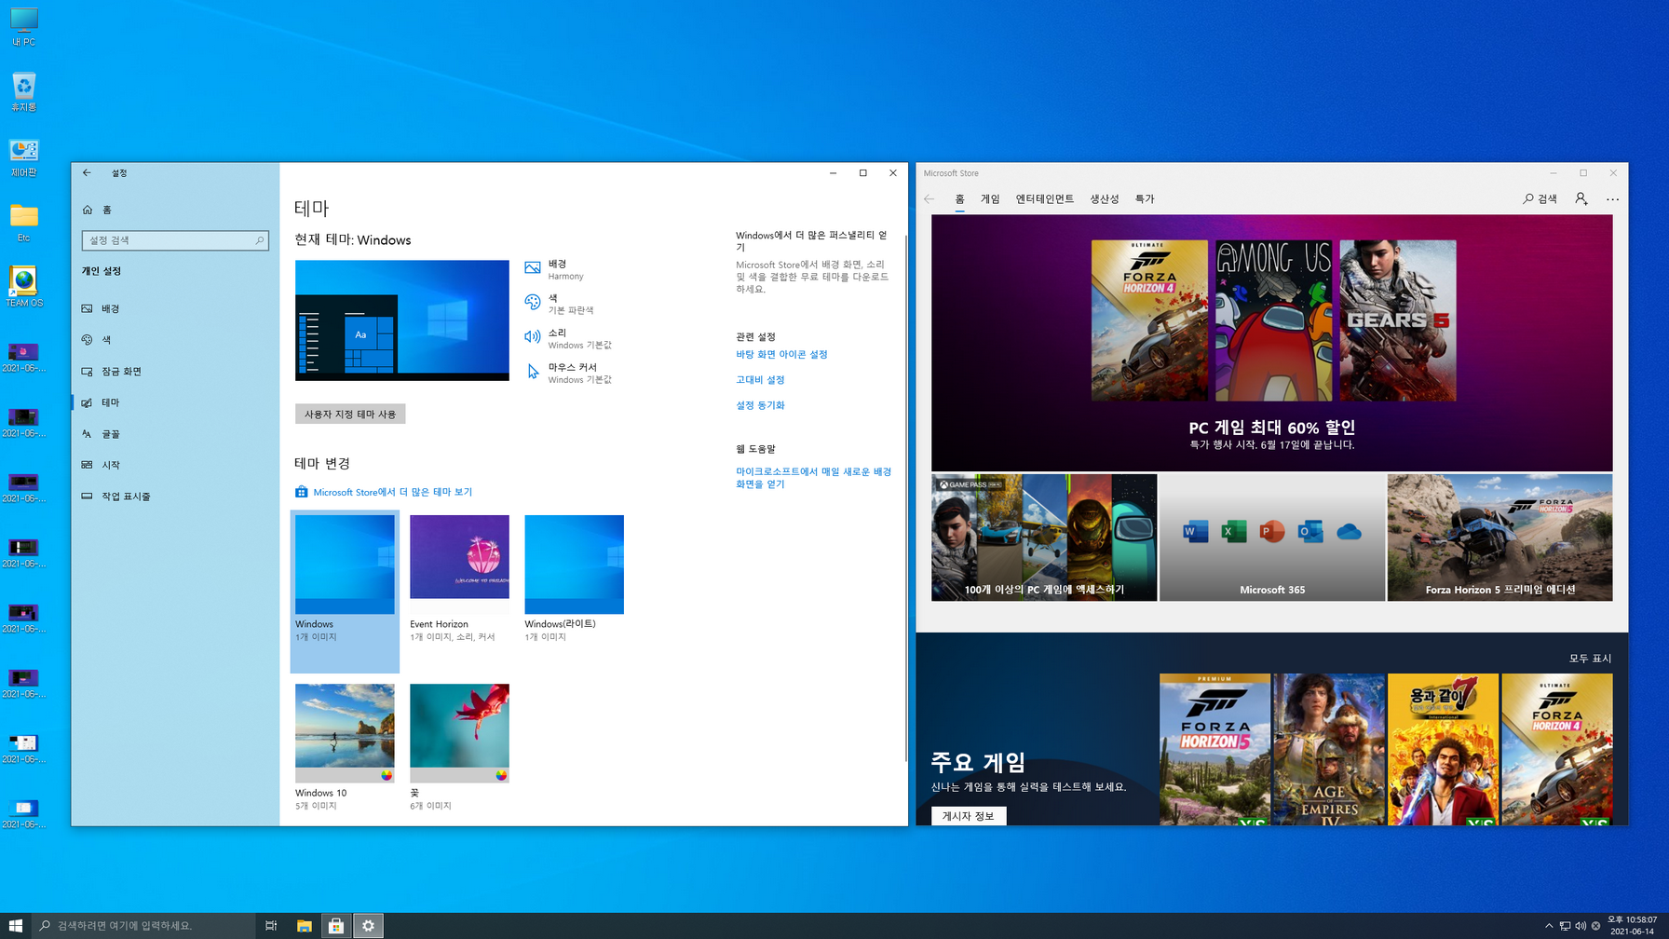
Task: Select the Windows 10 theme thumbnail
Action: pyautogui.click(x=345, y=733)
